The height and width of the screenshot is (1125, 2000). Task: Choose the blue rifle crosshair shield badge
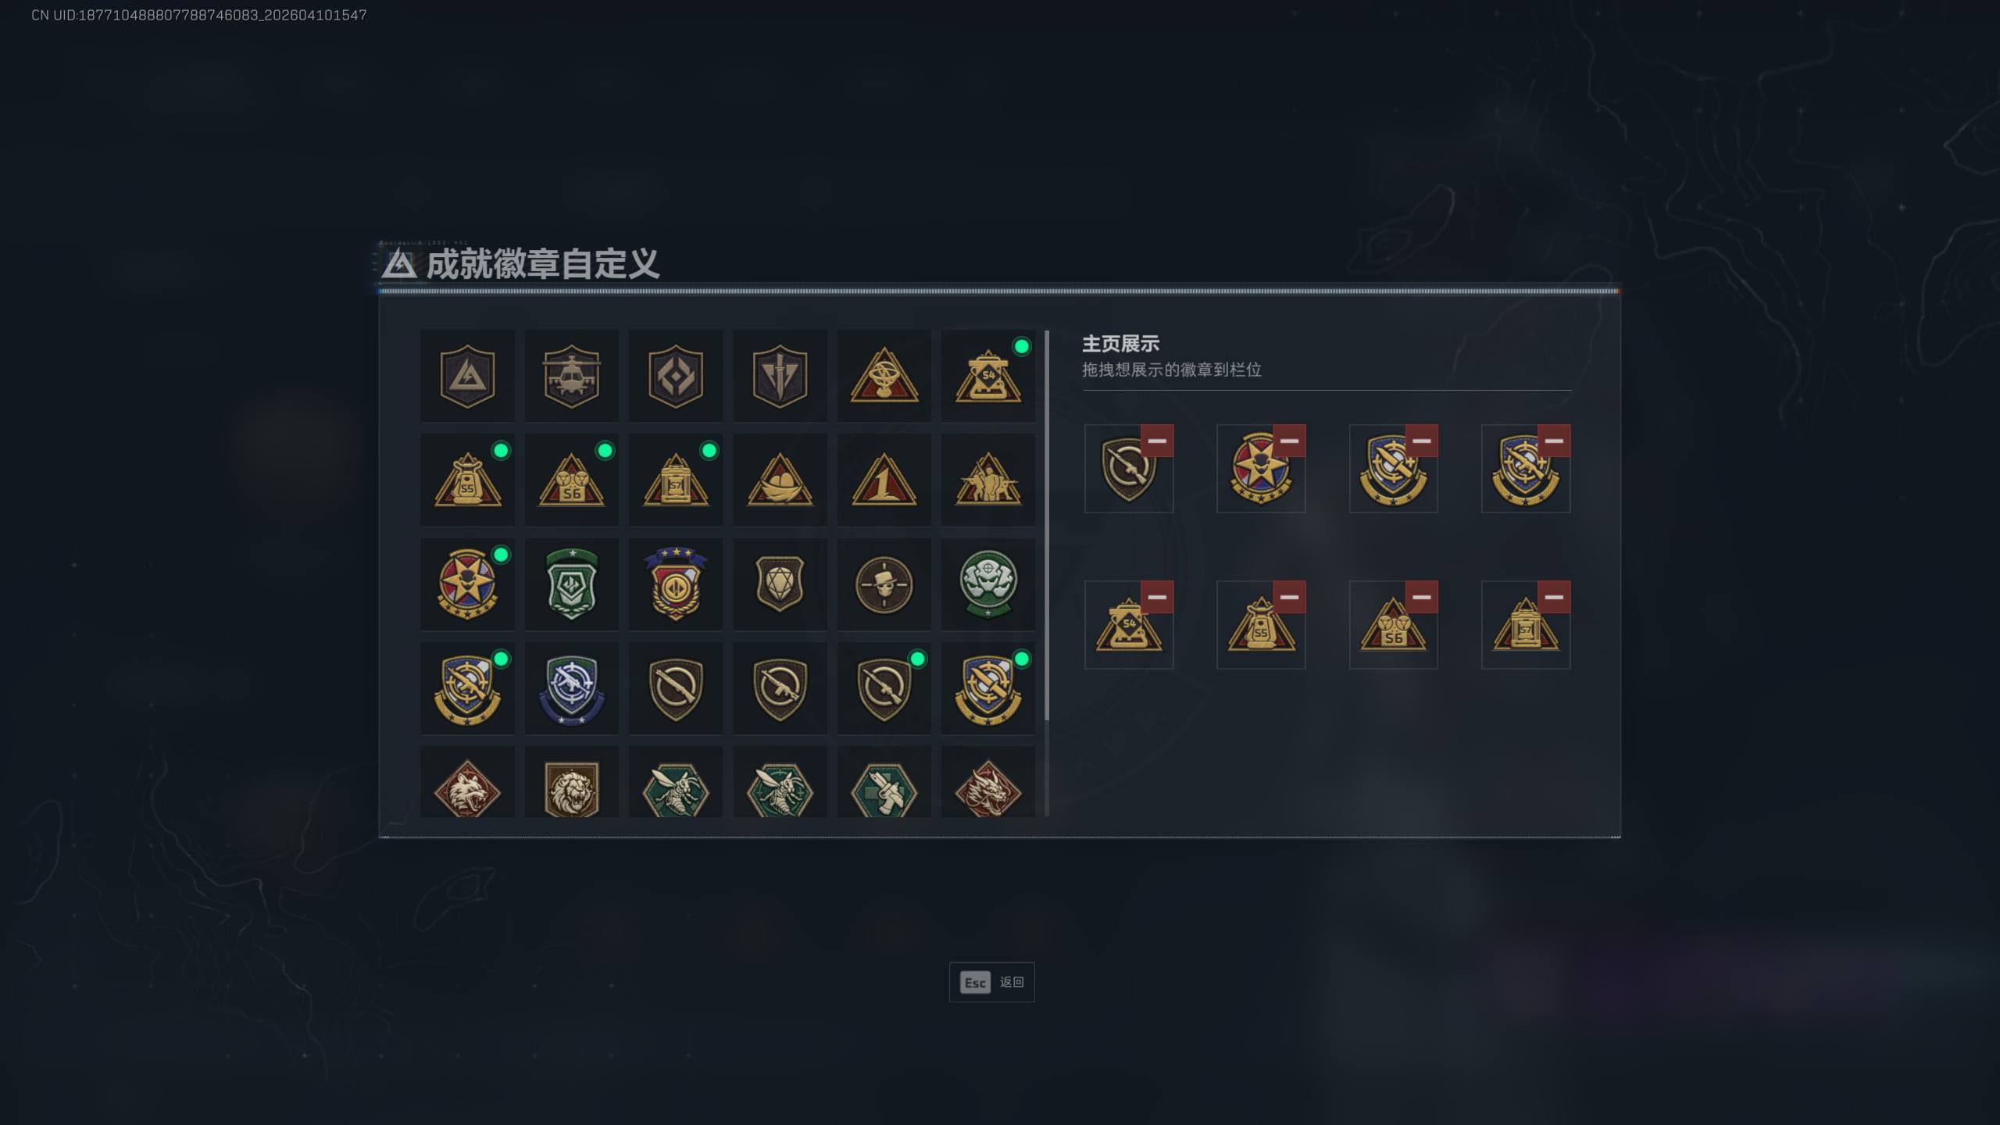[571, 688]
